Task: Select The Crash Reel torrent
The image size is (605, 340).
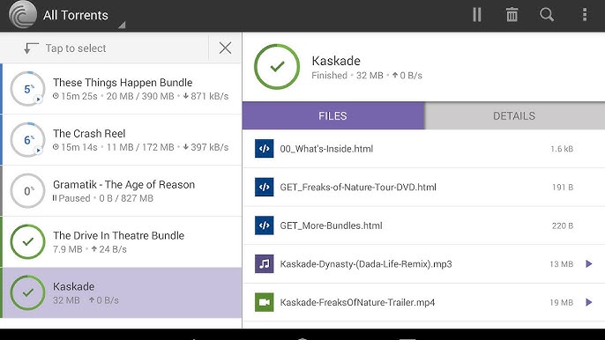Action: pyautogui.click(x=121, y=140)
